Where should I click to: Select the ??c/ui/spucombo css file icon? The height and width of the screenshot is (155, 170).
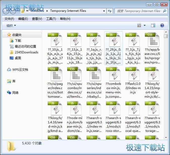74,74
